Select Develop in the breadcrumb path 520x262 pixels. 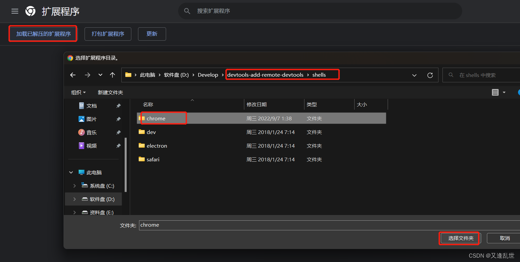pyautogui.click(x=208, y=75)
